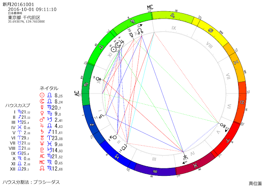Click the location 東京都 千代田区
The width and height of the screenshot is (265, 187).
[24, 17]
